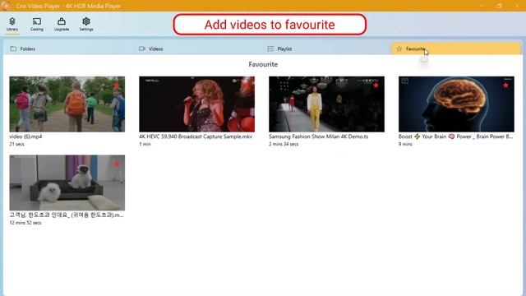526x296 pixels.
Task: Click the Favourite tab star icon
Action: 399,49
